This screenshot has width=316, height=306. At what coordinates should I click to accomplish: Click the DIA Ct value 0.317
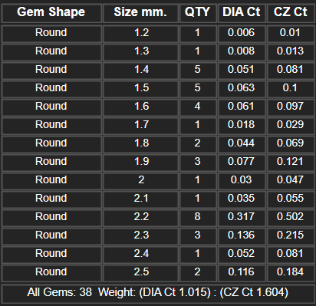click(x=242, y=217)
